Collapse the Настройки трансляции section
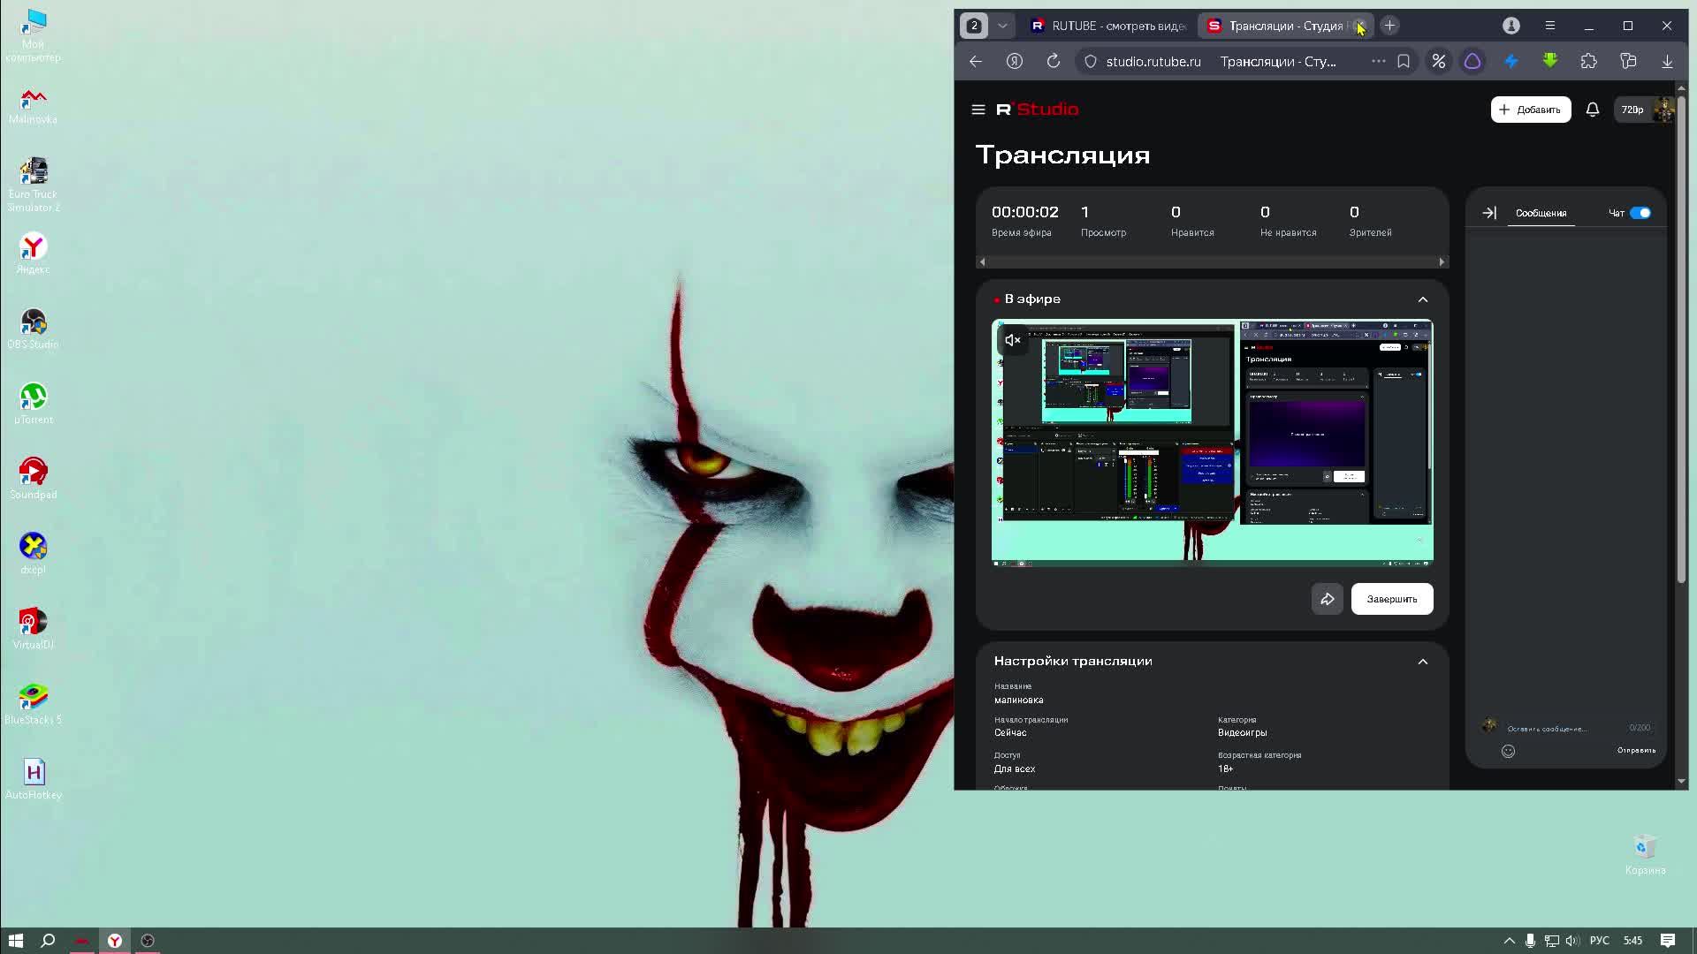The width and height of the screenshot is (1697, 954). 1423,662
